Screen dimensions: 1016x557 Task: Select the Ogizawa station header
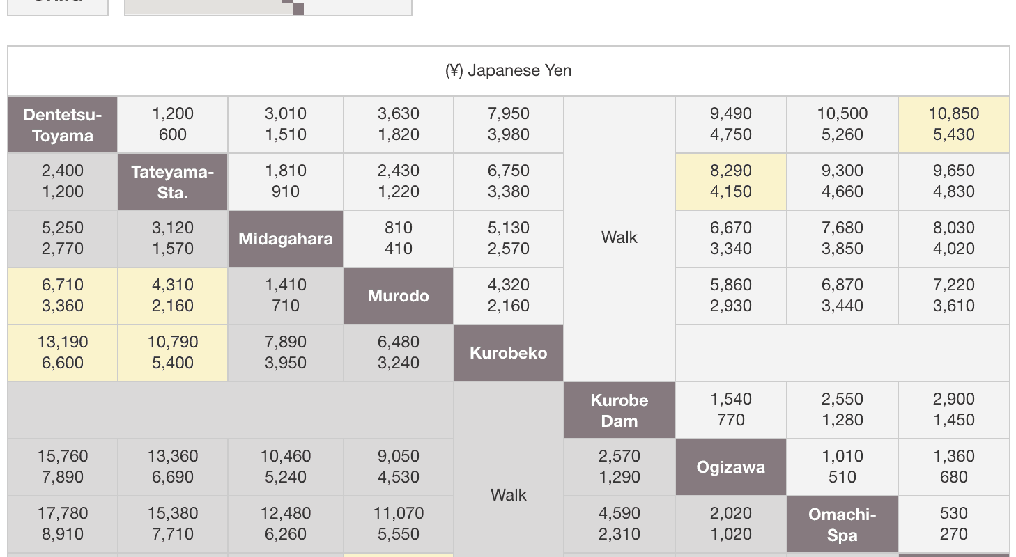(731, 467)
